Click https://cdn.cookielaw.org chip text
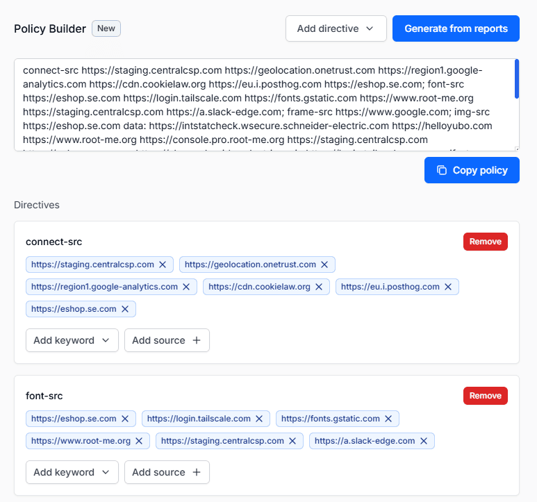Image resolution: width=537 pixels, height=502 pixels. point(259,287)
